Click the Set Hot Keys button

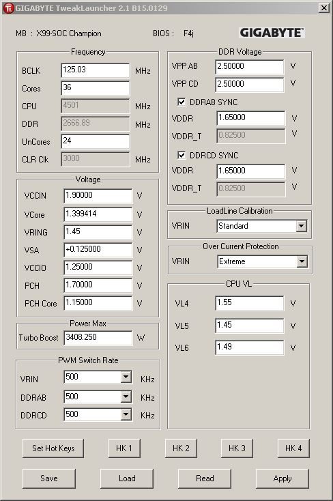(53, 448)
